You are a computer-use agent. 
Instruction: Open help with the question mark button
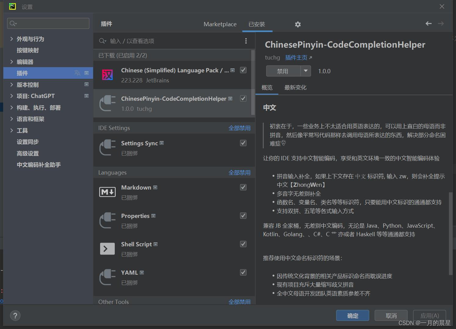tap(15, 316)
